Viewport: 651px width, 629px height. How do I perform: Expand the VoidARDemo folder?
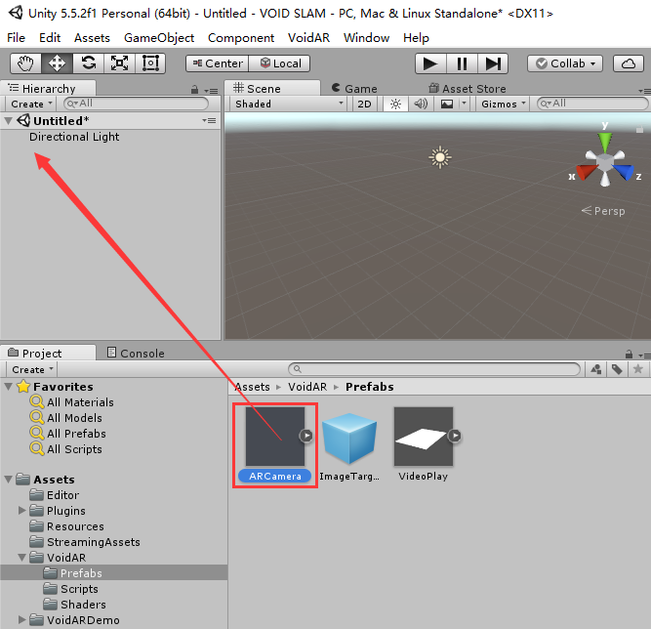point(22,620)
